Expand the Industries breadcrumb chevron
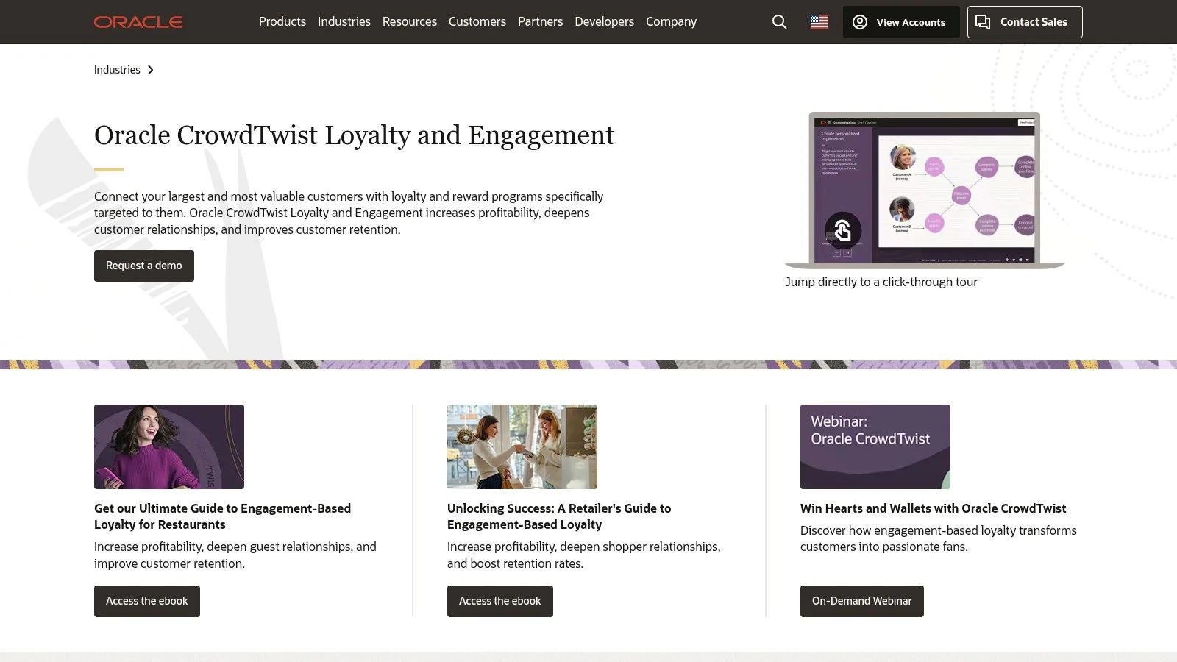Image resolution: width=1177 pixels, height=662 pixels. click(x=150, y=70)
